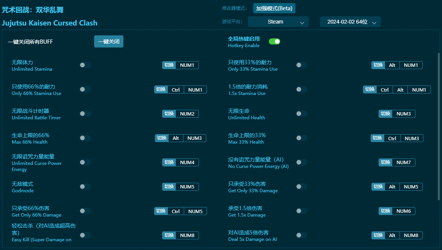Activate Get Only 33% Damage toggle
Screen dimensions: 442x250
click(302, 186)
